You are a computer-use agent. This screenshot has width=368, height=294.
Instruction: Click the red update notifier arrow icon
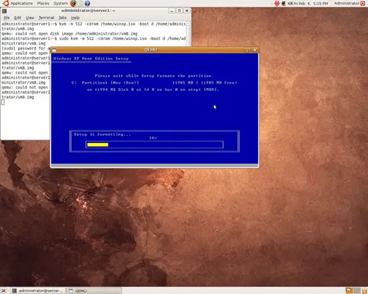(277, 3)
